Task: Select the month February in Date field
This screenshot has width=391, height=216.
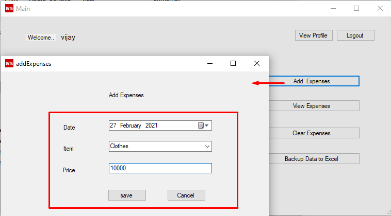Action: (x=131, y=125)
